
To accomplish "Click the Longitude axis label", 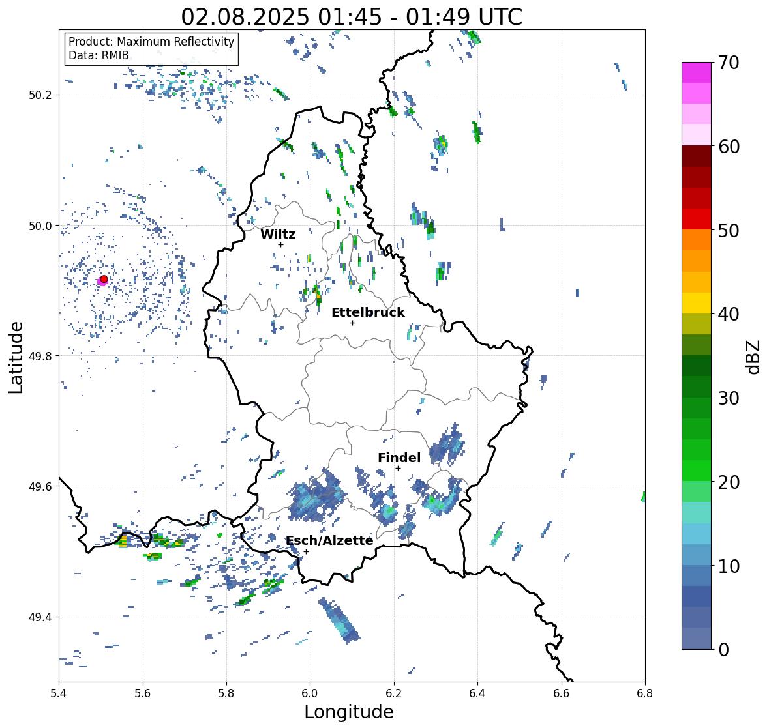I will [349, 712].
